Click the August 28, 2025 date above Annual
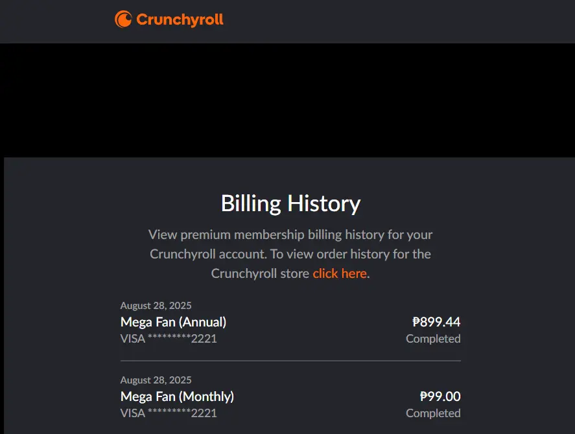 click(x=156, y=306)
